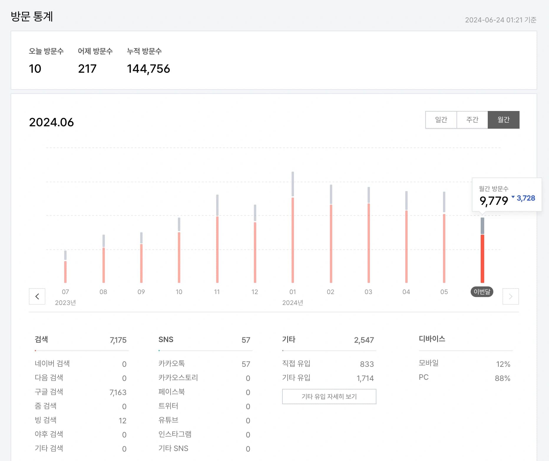Click the 구글 검색 count 7,163
This screenshot has height=461, width=549.
[x=118, y=392]
